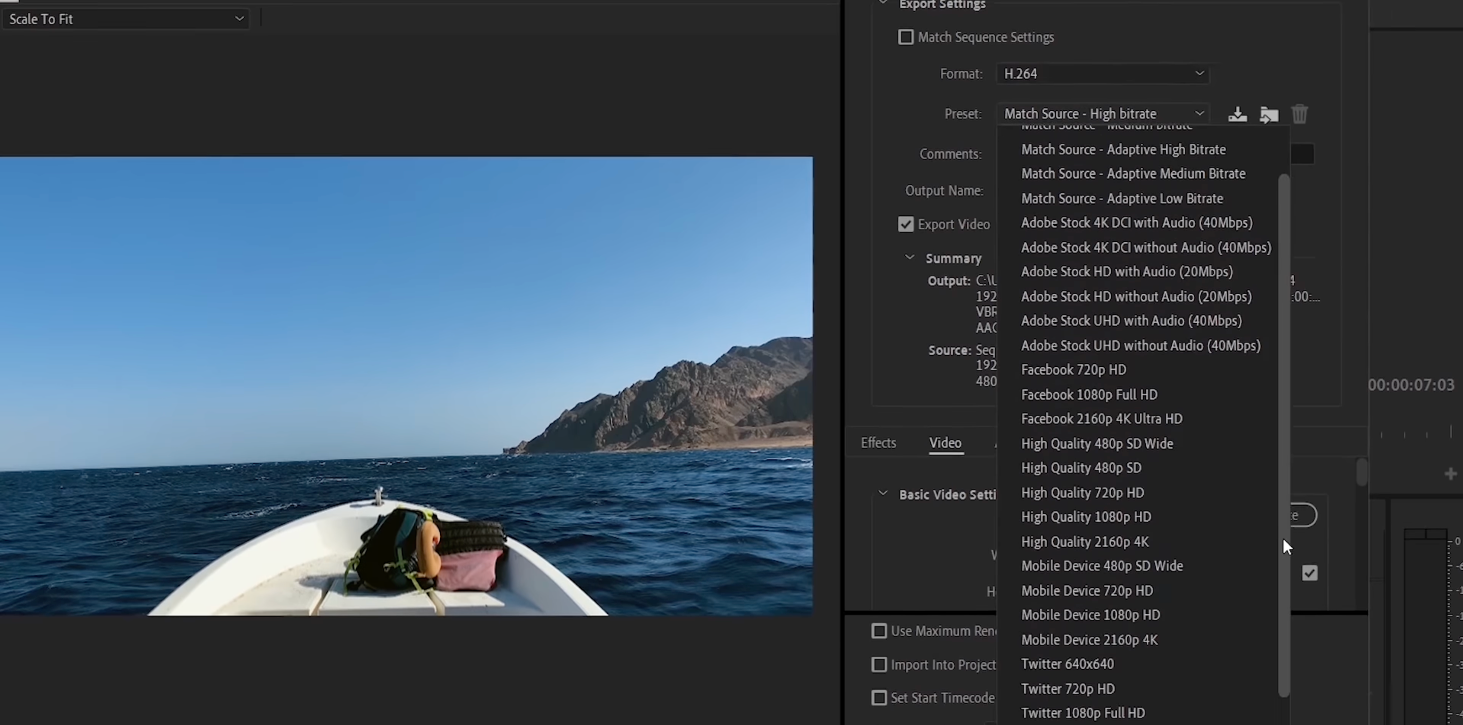Select High Quality 1080p HD preset
The width and height of the screenshot is (1463, 725).
[1085, 516]
